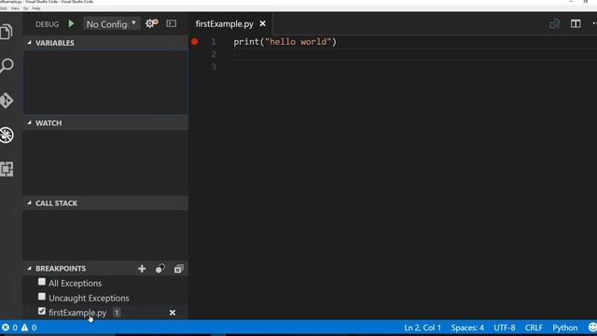Toggle activate breakpoints icon

[160, 269]
